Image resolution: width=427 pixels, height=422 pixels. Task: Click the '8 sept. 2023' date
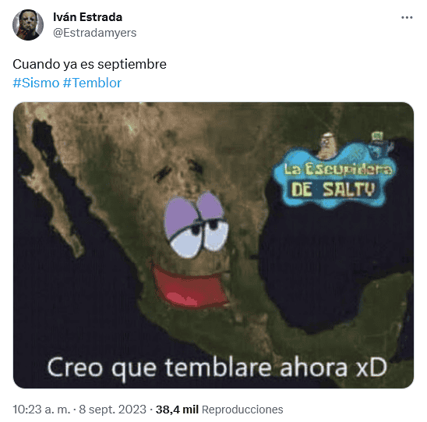tap(112, 410)
